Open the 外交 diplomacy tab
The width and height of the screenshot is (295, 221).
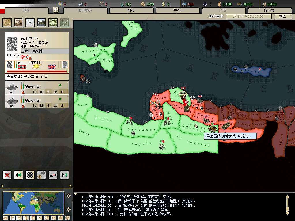[x=223, y=10]
